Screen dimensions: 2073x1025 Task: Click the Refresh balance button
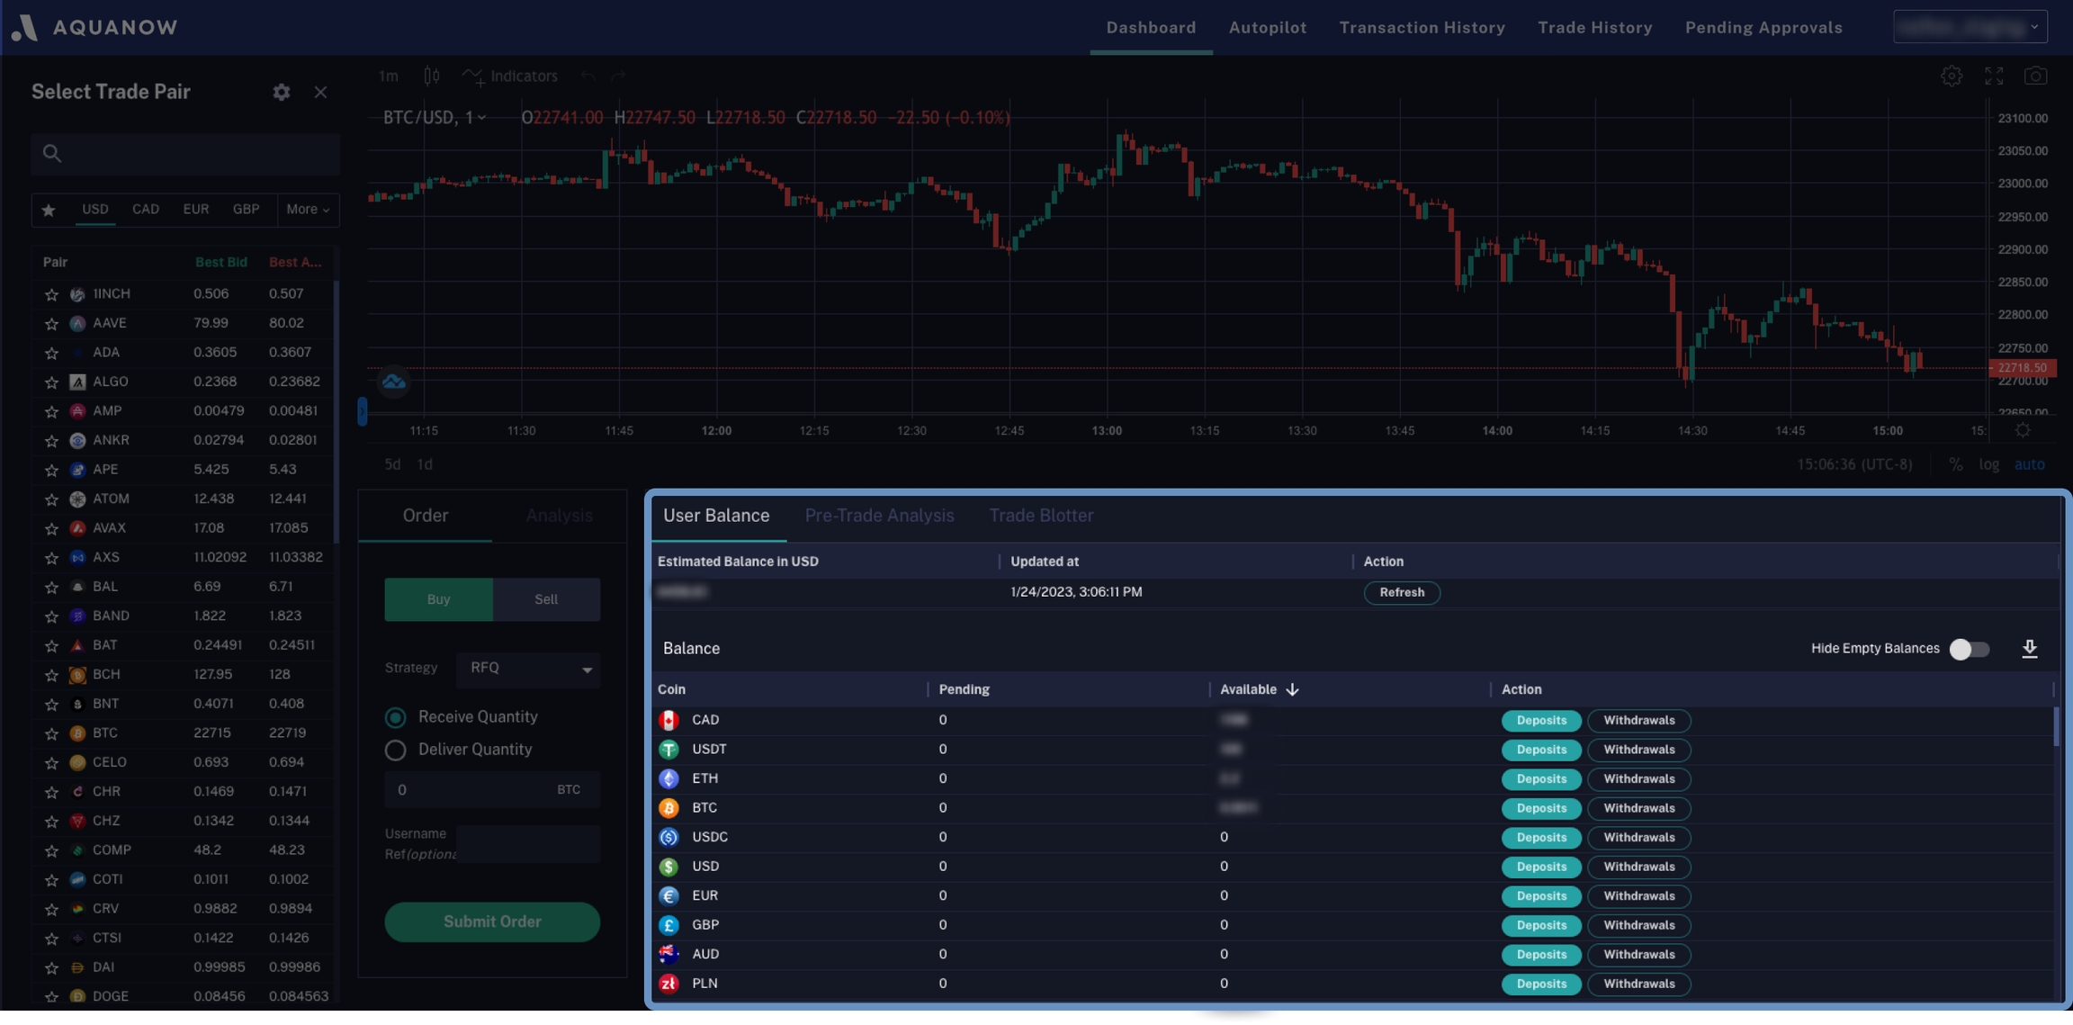1401,593
